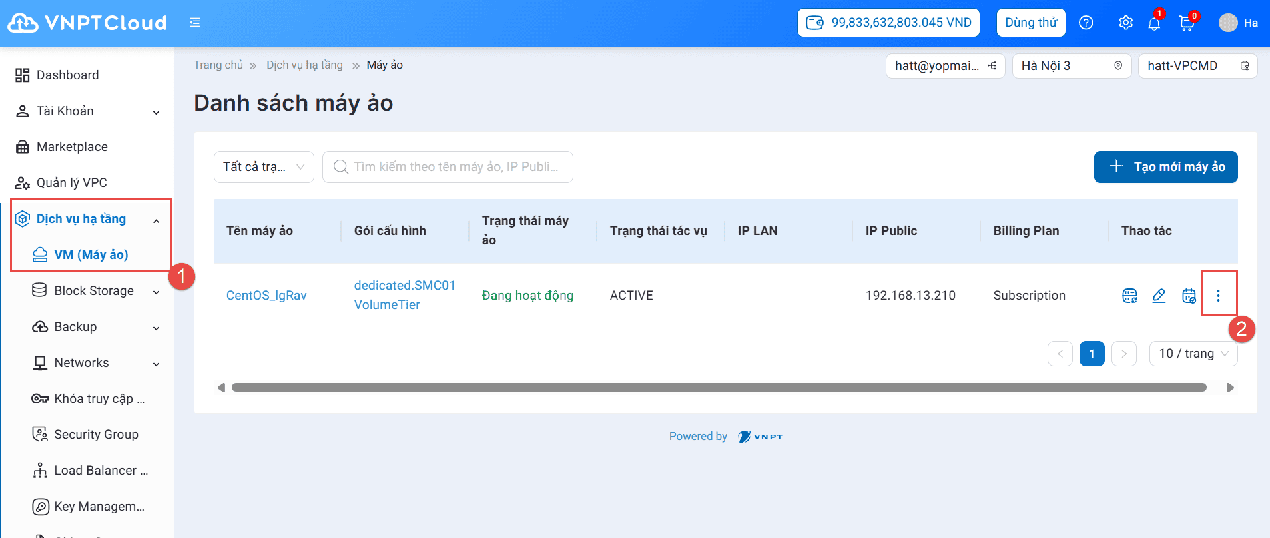Open settings gear in top bar
The image size is (1270, 538).
click(x=1125, y=23)
